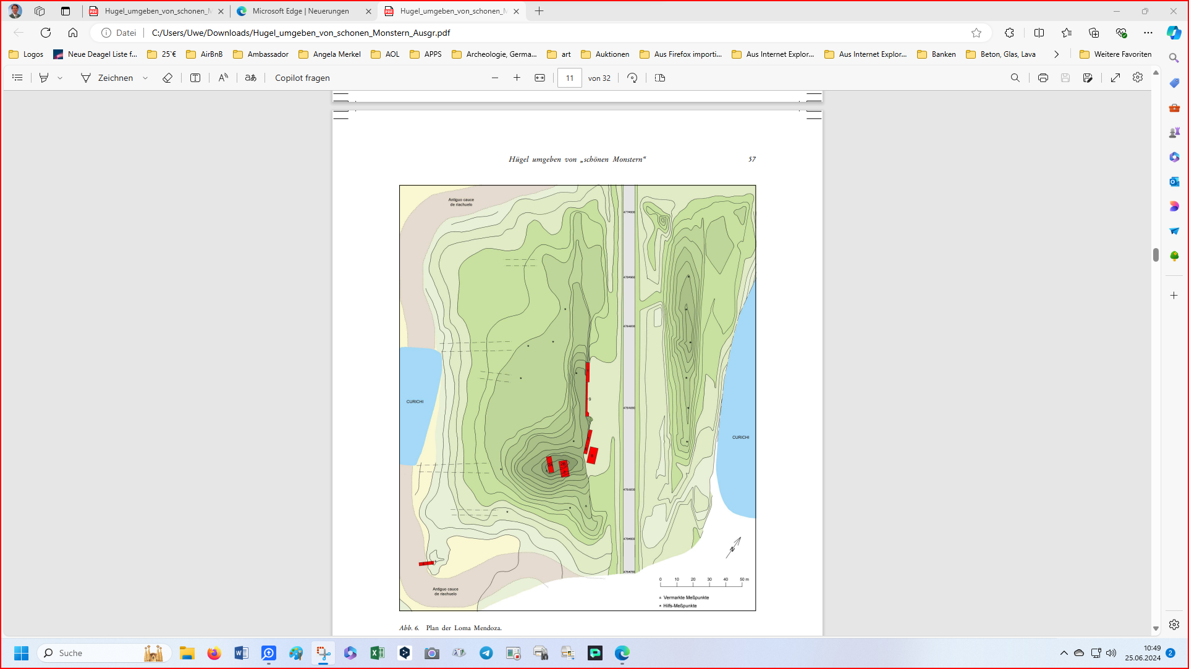
Task: Enter PDF full screen mode
Action: pyautogui.click(x=1115, y=78)
